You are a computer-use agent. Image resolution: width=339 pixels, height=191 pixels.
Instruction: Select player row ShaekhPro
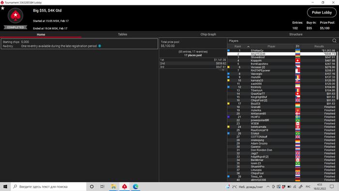point(282,167)
